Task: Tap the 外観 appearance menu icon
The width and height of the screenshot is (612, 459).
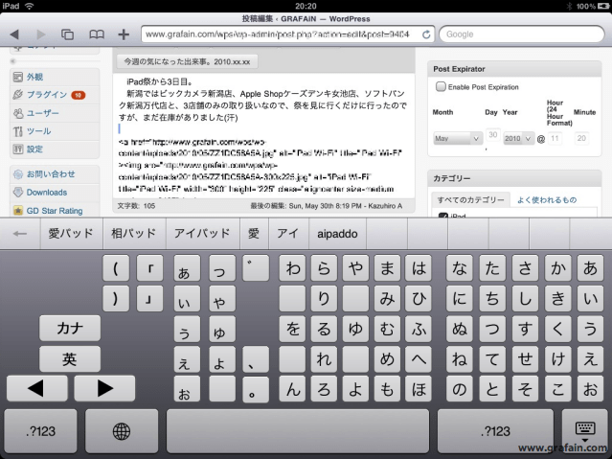Action: pyautogui.click(x=18, y=77)
